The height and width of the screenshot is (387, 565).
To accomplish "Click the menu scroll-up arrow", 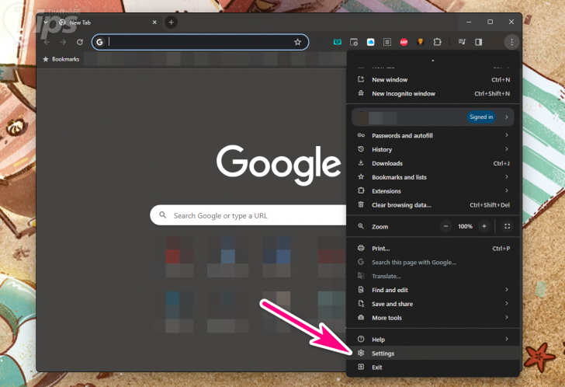I will pos(433,61).
